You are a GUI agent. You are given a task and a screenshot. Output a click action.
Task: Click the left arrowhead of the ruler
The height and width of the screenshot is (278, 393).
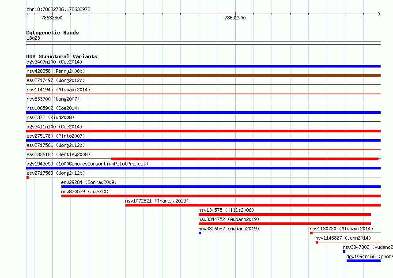pyautogui.click(x=27, y=14)
